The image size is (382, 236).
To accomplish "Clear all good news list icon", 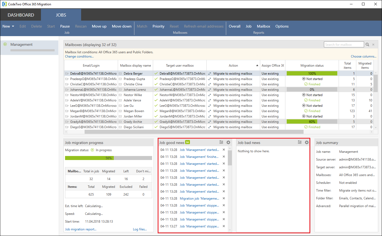I will (221, 142).
